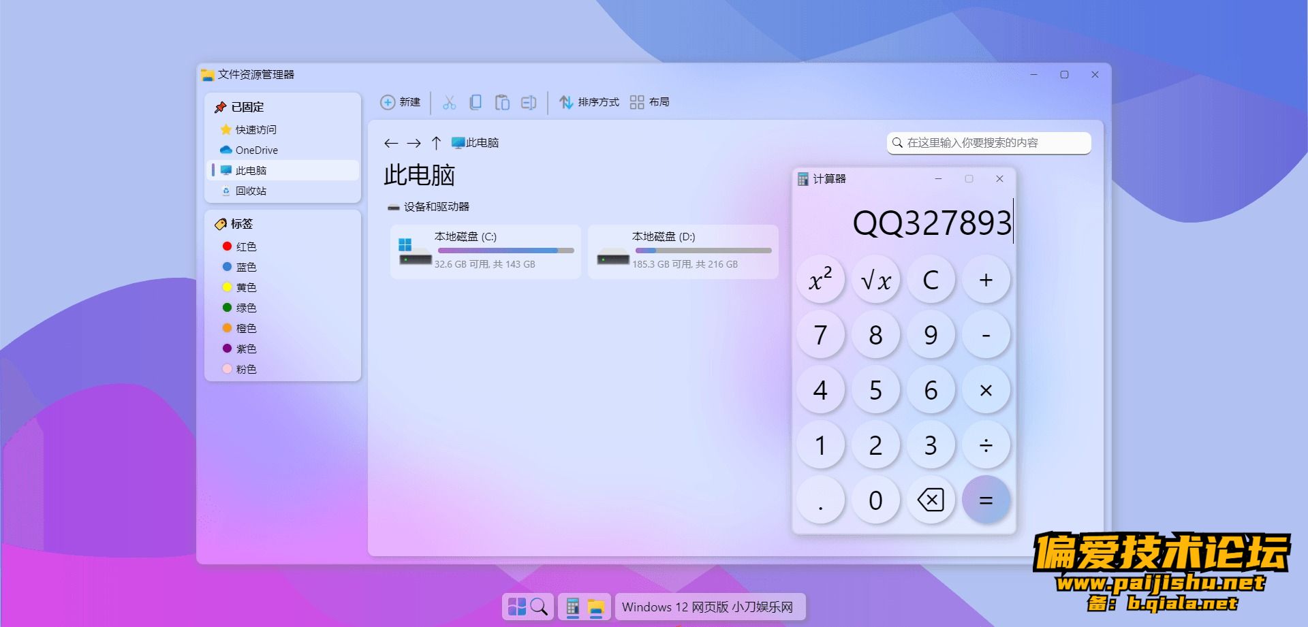
Task: Minimize the Calculator window
Action: [938, 178]
